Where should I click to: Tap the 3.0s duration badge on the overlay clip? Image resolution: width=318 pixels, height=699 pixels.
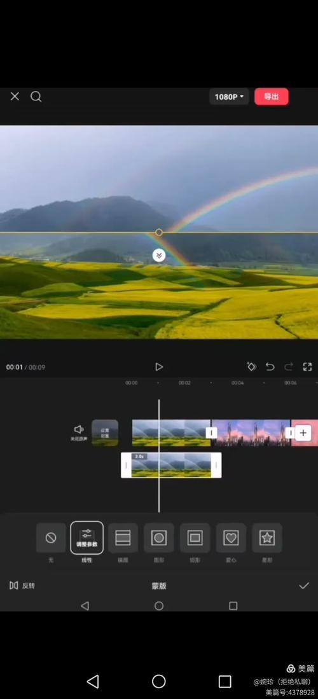pos(139,457)
